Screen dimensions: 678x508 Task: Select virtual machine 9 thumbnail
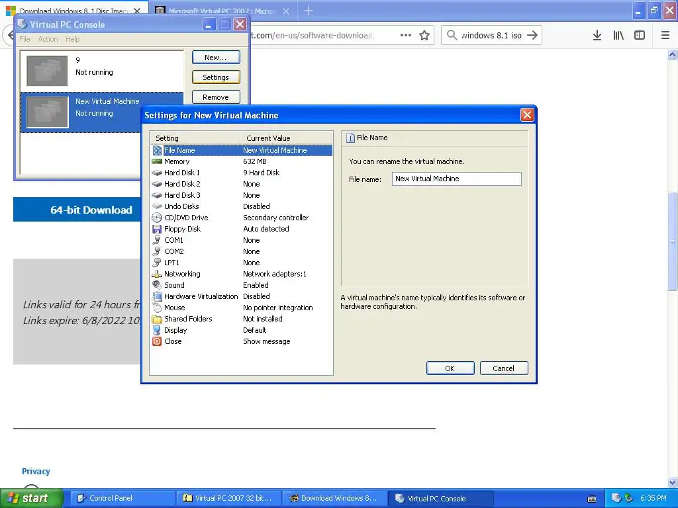point(47,70)
